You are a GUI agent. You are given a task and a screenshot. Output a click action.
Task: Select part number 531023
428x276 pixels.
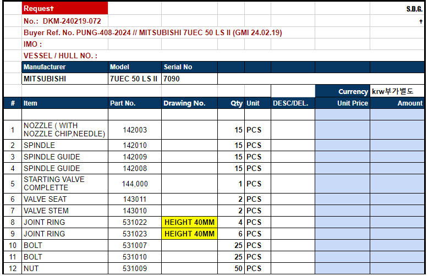[135, 234]
